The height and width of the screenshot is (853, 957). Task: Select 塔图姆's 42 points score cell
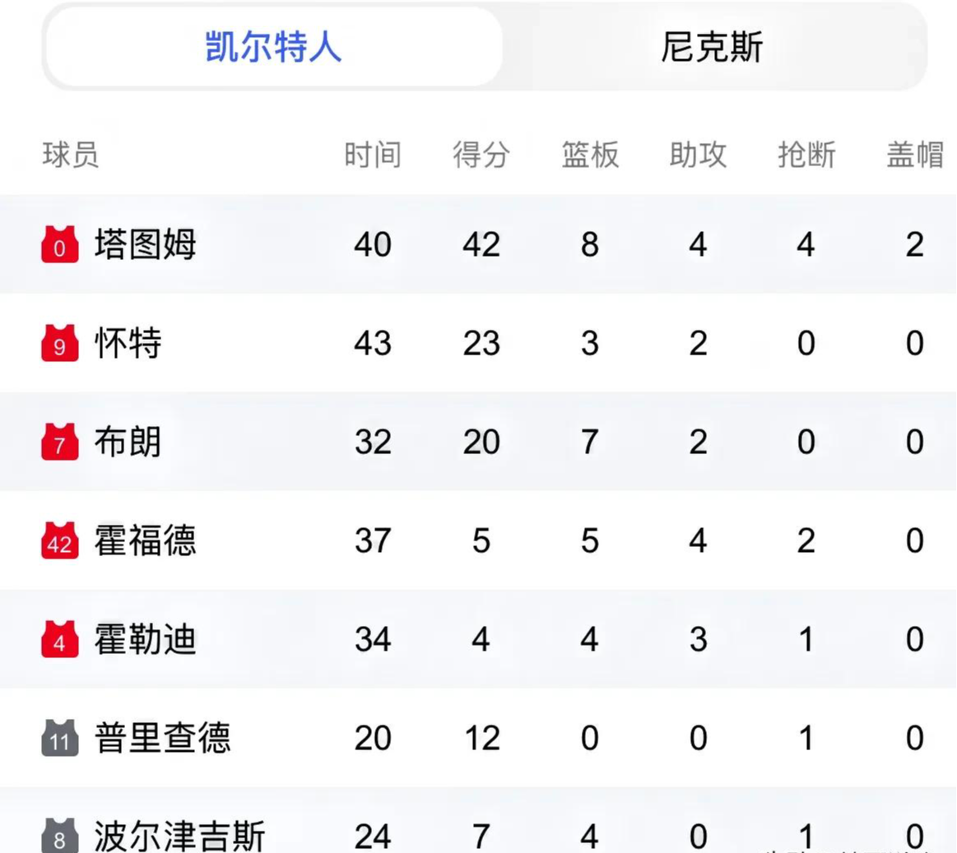click(x=481, y=244)
